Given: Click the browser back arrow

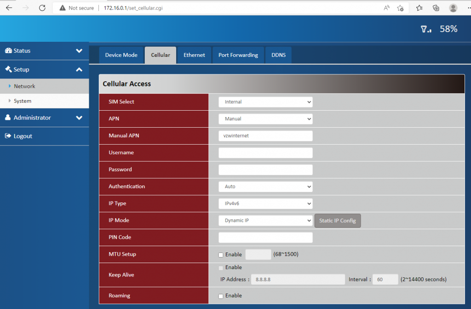Looking at the screenshot, I should 9,8.
